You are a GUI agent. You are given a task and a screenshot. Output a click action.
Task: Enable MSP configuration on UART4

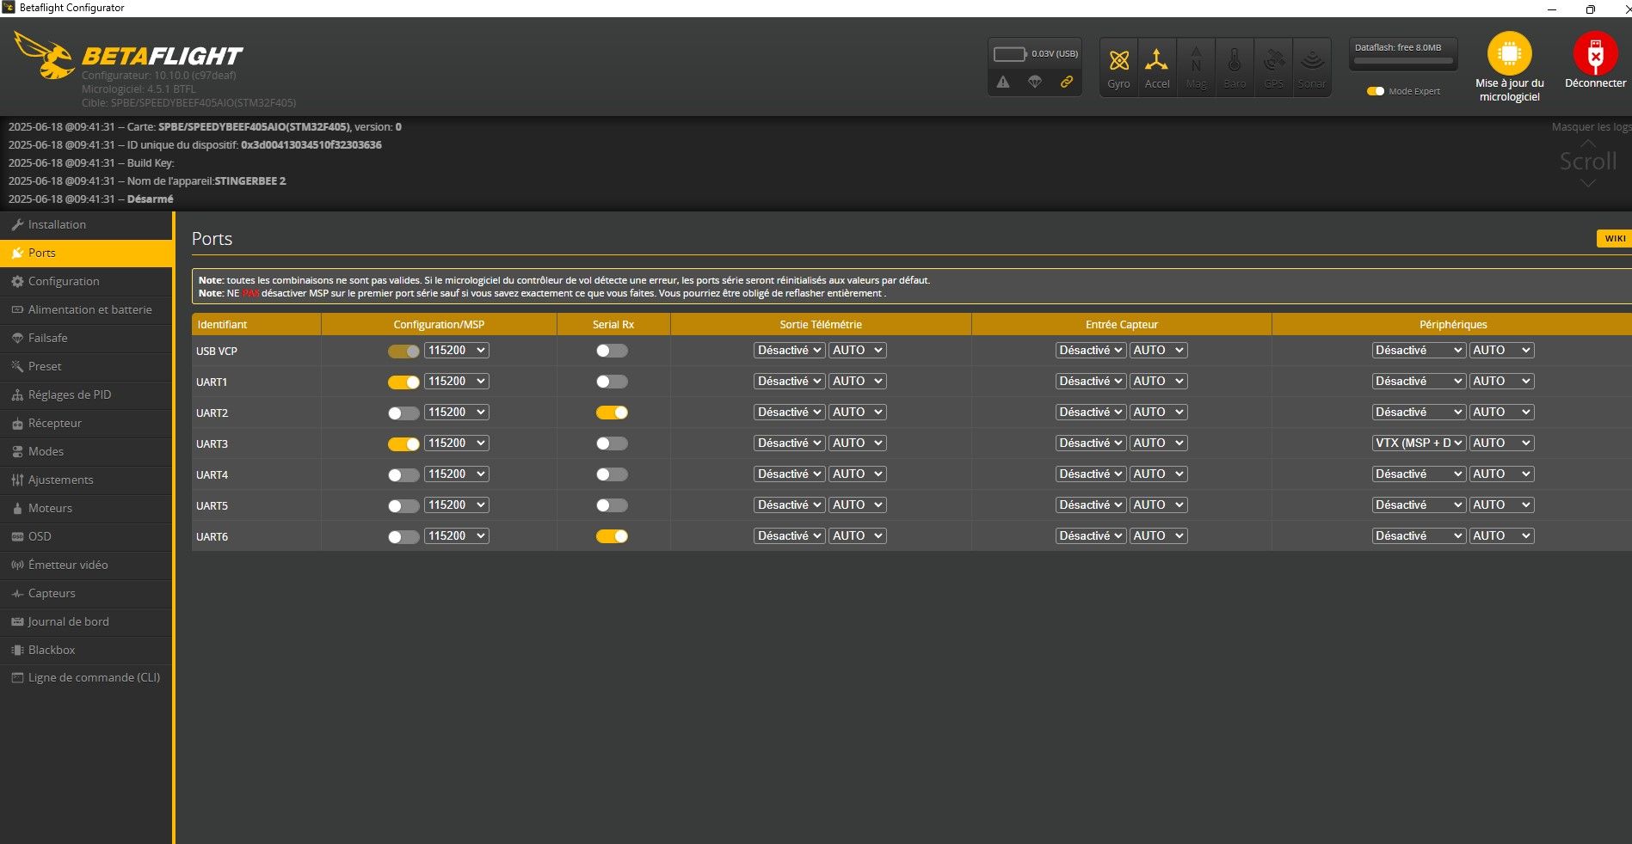[x=403, y=474]
